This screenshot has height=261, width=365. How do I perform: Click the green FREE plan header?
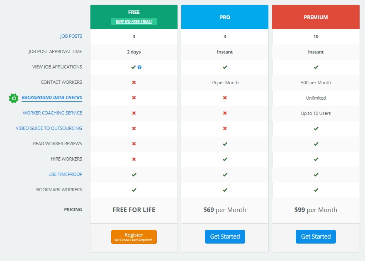pos(134,17)
